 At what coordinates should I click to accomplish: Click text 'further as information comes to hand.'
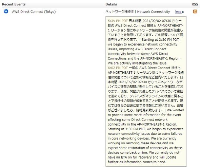click(137, 162)
